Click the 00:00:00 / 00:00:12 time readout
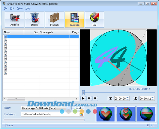 coord(139,89)
